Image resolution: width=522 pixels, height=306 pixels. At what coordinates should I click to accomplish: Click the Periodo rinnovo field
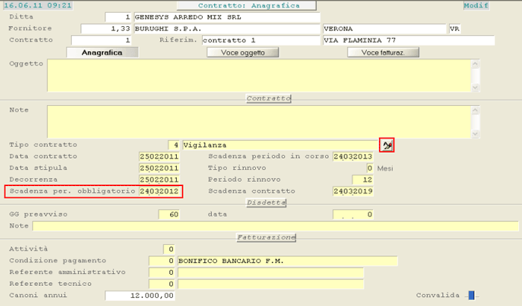[x=353, y=180]
